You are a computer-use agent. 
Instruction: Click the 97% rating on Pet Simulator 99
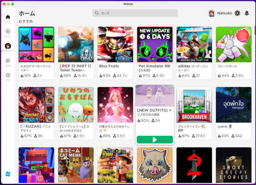point(145,76)
